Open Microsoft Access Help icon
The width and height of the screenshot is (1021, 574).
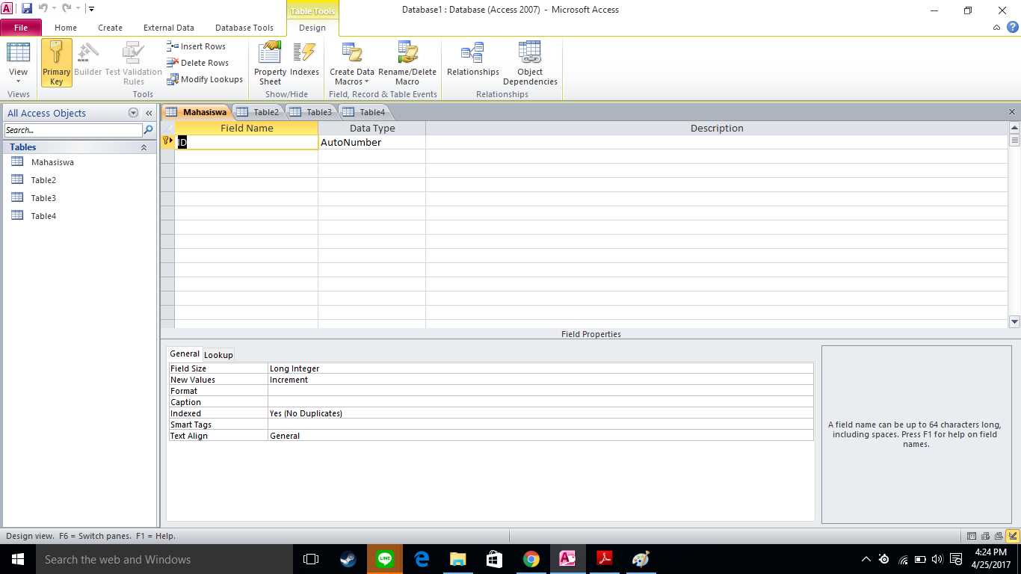(x=1013, y=28)
